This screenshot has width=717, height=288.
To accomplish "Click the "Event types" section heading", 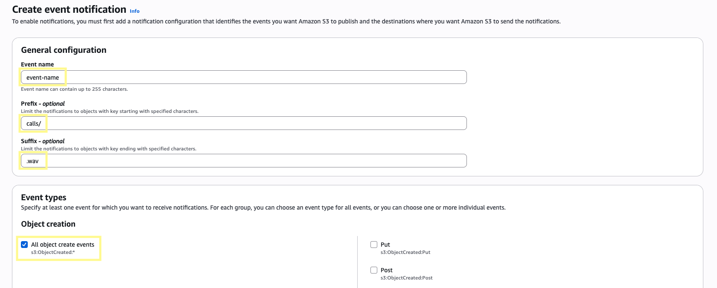I will pyautogui.click(x=44, y=197).
